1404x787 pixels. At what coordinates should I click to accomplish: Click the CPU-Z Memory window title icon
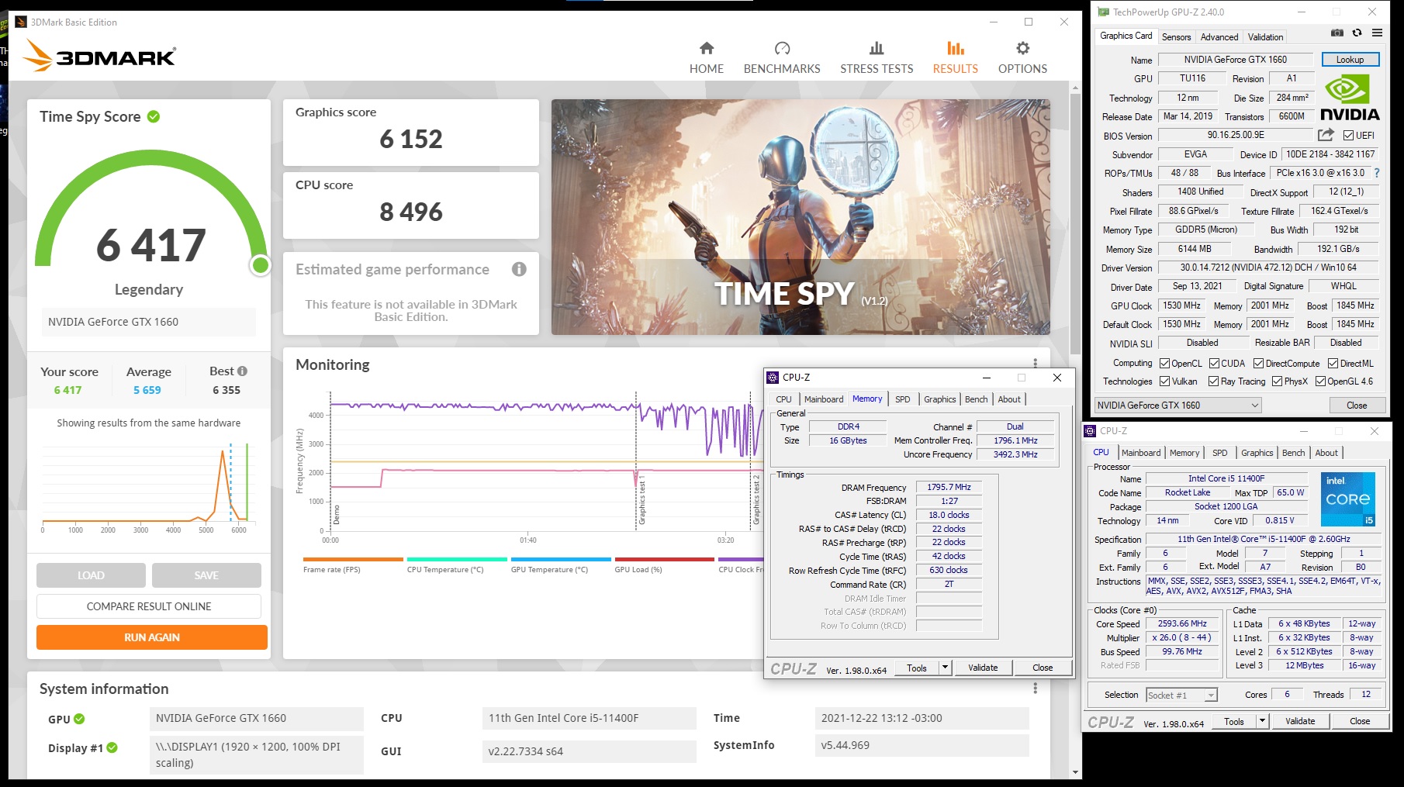773,378
